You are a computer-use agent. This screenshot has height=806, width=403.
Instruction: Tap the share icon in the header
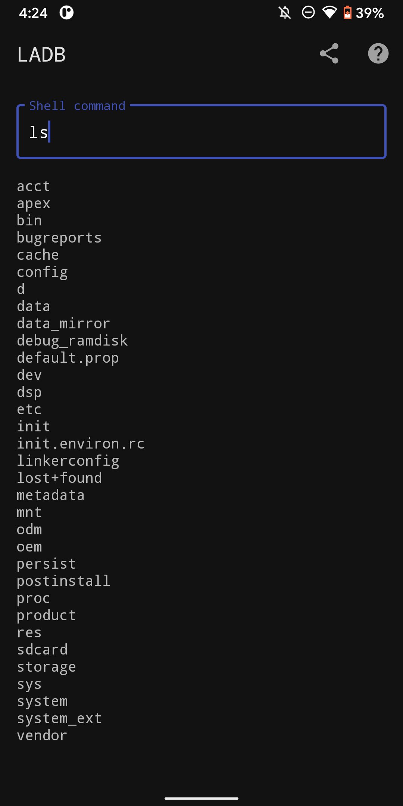point(329,54)
